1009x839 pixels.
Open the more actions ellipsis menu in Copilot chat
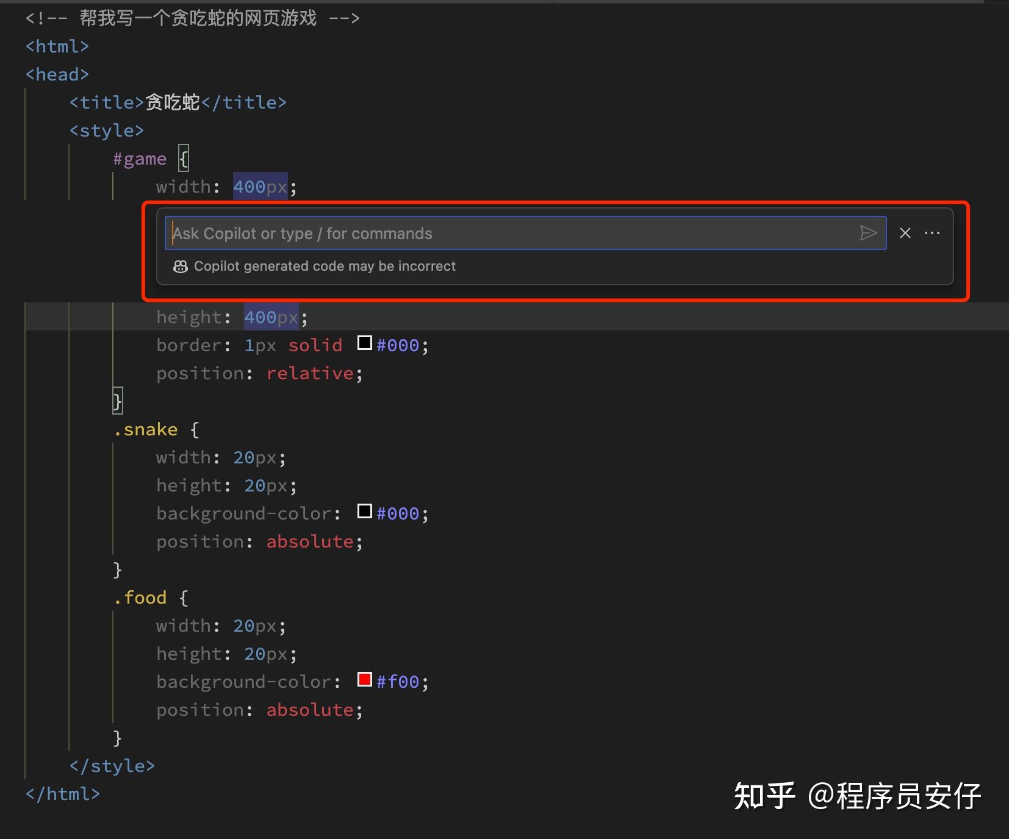pos(933,233)
